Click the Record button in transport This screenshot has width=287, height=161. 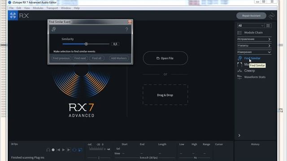[x=53, y=150]
